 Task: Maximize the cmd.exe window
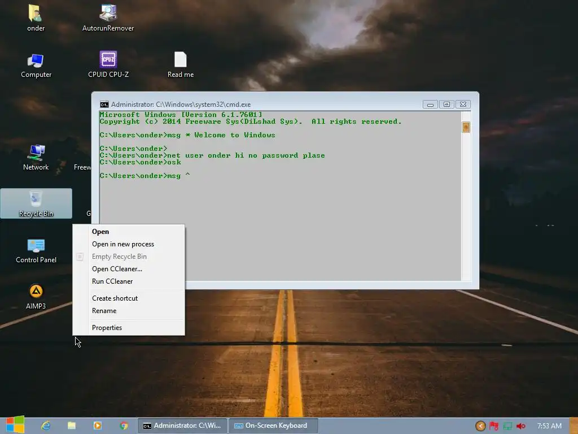point(446,105)
